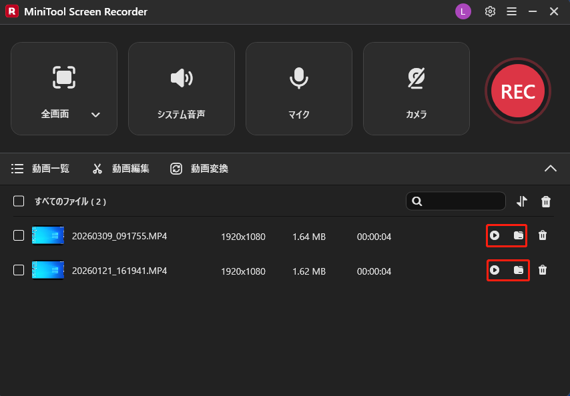Click inside the search input field
This screenshot has width=570, height=396.
(461, 201)
